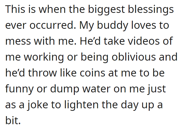Click the word "funny"
This screenshot has height=130, width=181.
19,90
